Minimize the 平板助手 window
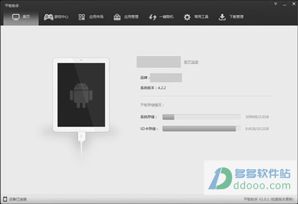This screenshot has width=298, height=204. coord(285,4)
